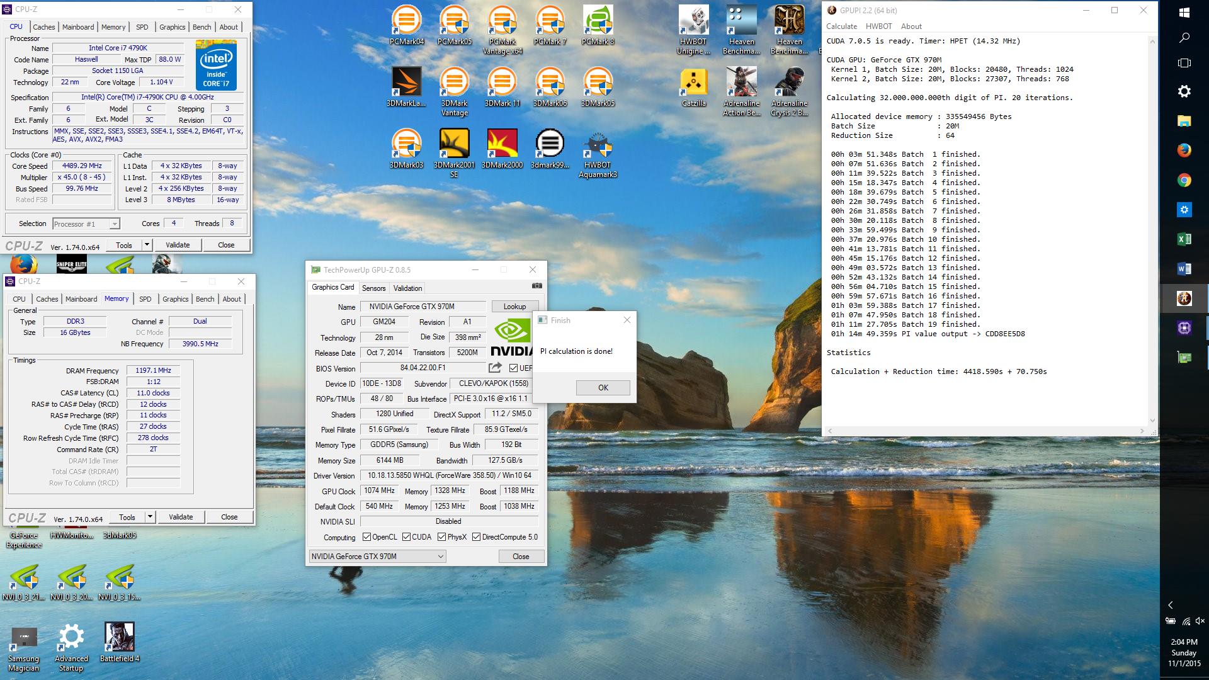
Task: Click the Close button in GPU-Z
Action: [521, 557]
